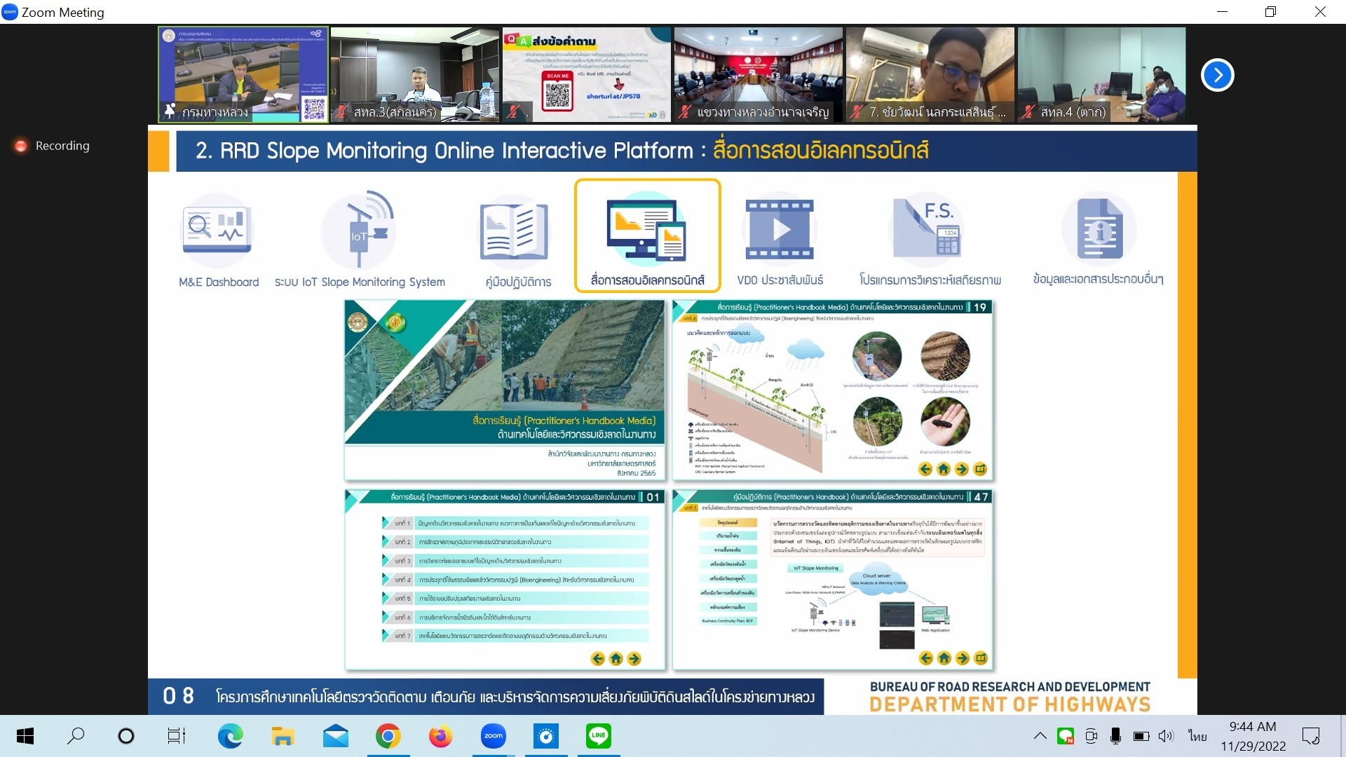Click the Recording indicator
1346x757 pixels.
tap(53, 146)
